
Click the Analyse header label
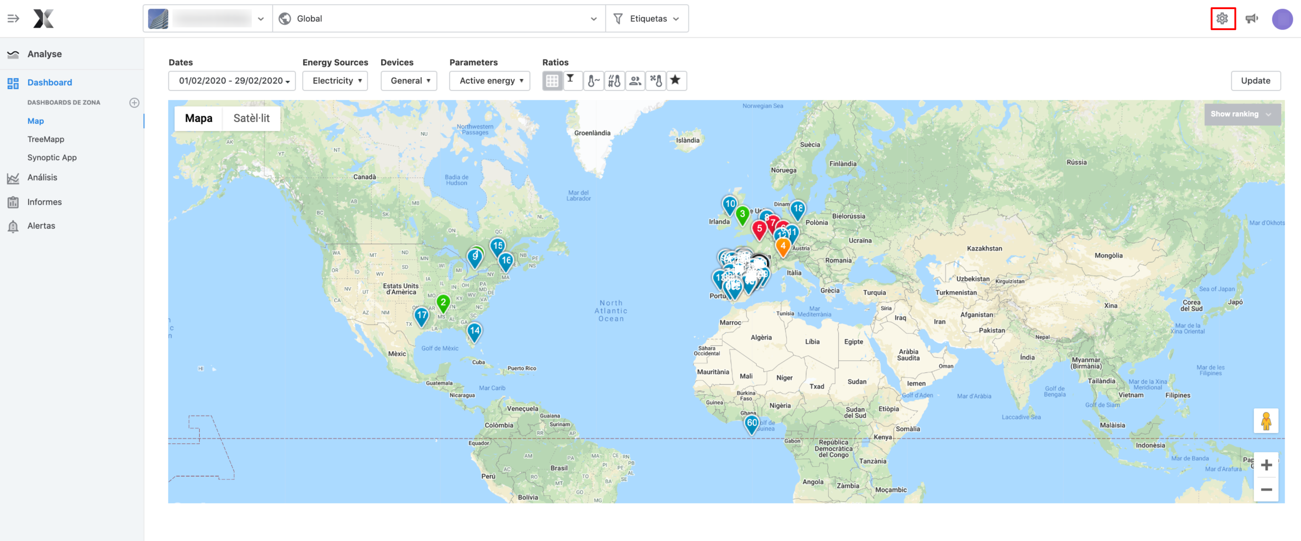(x=44, y=54)
